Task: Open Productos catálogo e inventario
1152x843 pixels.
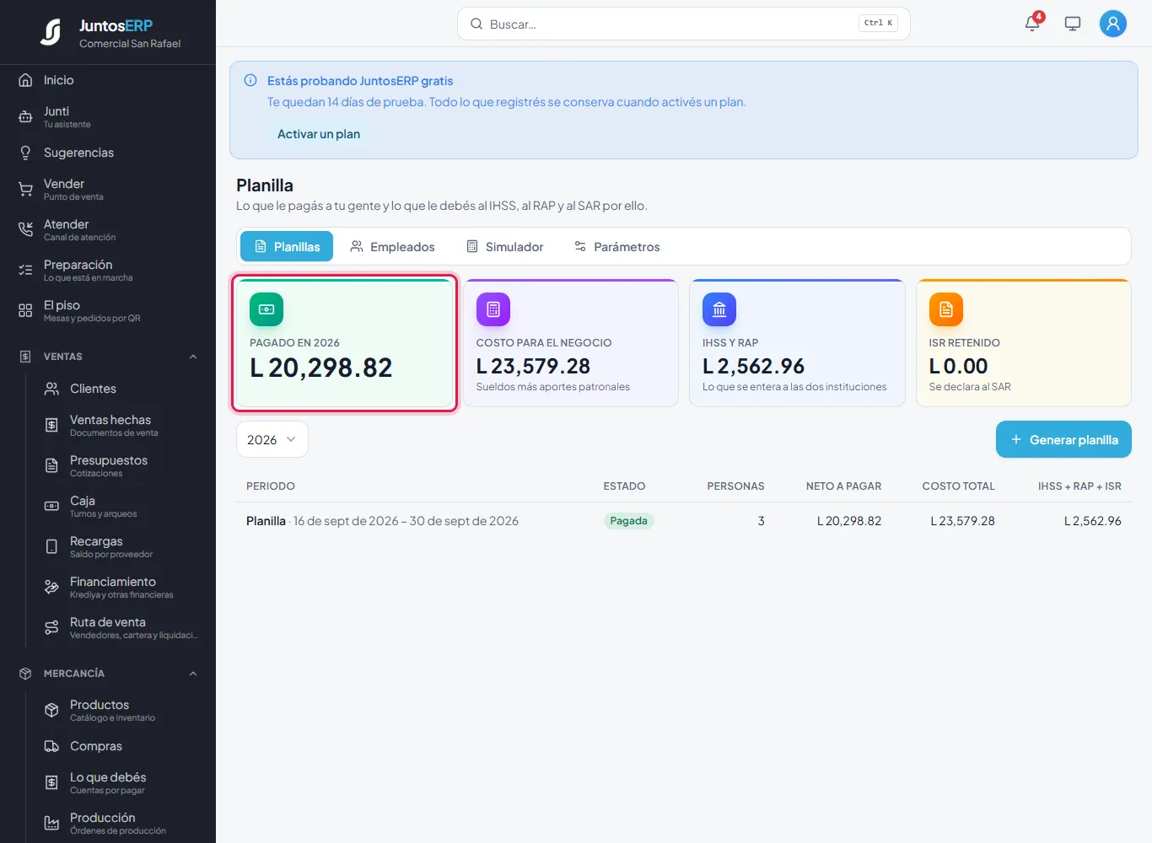Action: coord(121,710)
